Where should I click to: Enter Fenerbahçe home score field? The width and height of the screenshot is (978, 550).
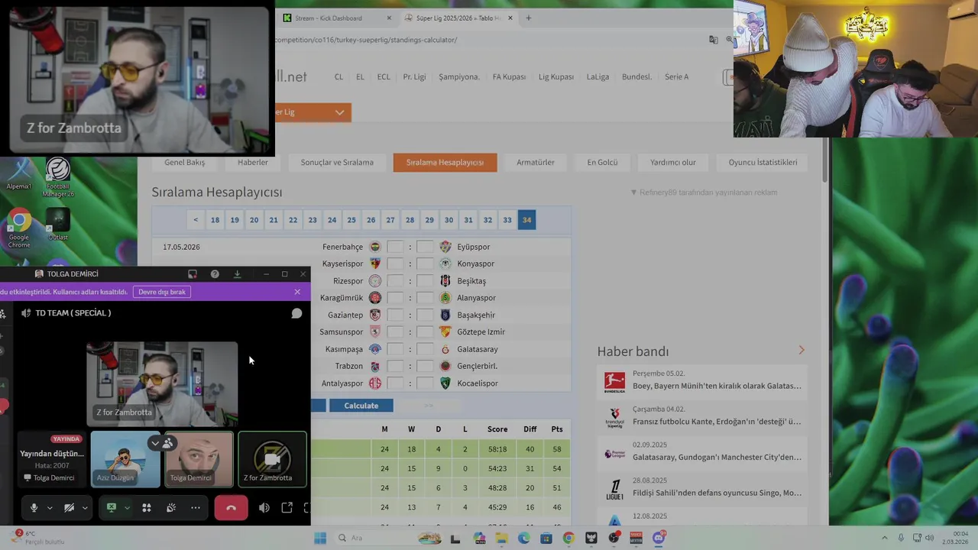click(395, 247)
